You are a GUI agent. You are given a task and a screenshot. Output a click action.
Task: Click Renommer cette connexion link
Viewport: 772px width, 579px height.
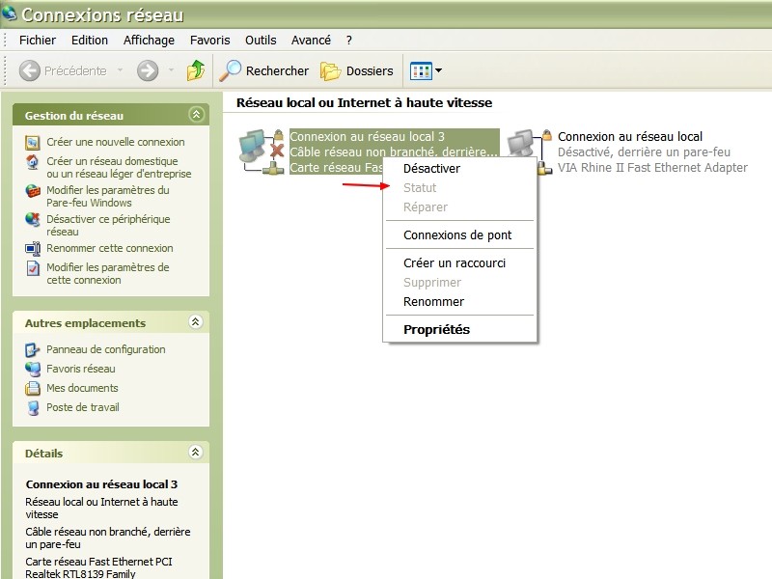click(109, 248)
